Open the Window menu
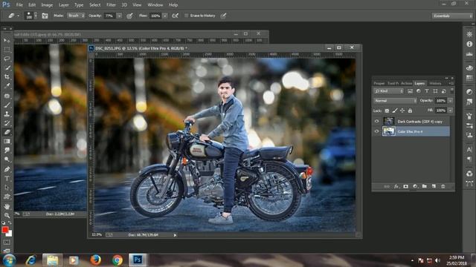Screen dimensions: 476x267 click(x=155, y=5)
